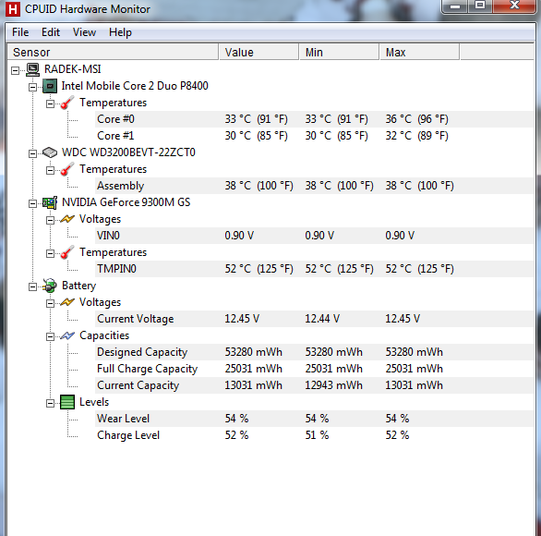Screen dimensions: 541x536
Task: Click the Capacities graph icon
Action: point(67,335)
